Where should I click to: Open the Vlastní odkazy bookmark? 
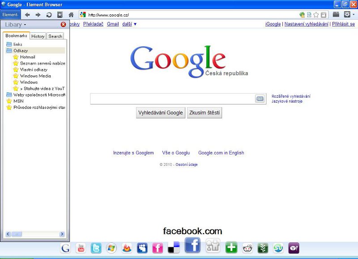point(30,69)
